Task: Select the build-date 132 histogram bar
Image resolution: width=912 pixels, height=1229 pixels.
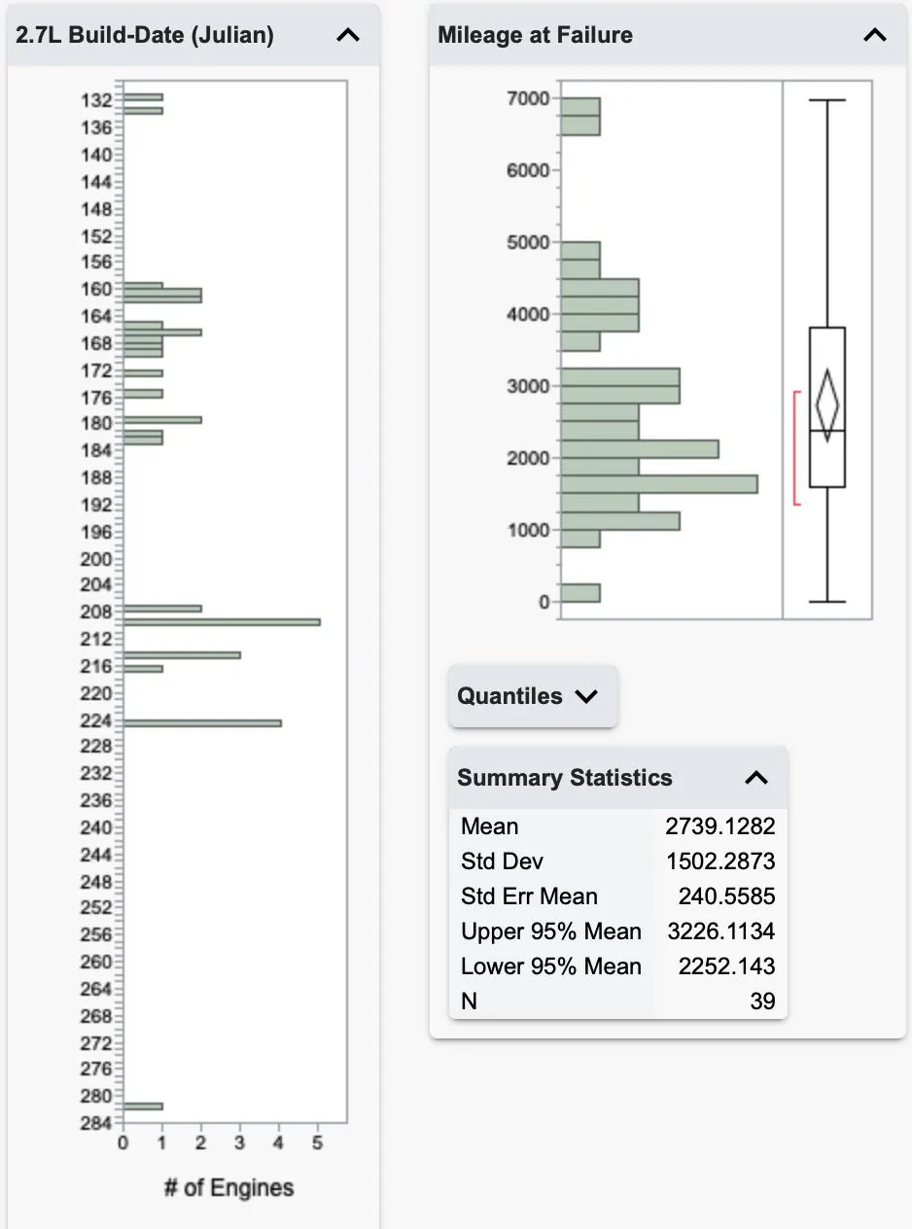Action: click(x=142, y=97)
